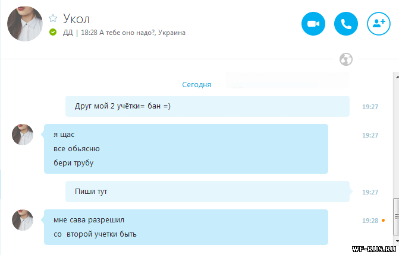399x255 pixels.
Task: Toggle the favorite star beside Укол
Action: (x=53, y=18)
